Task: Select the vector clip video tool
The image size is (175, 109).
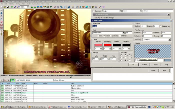Action: pyautogui.click(x=1, y=28)
